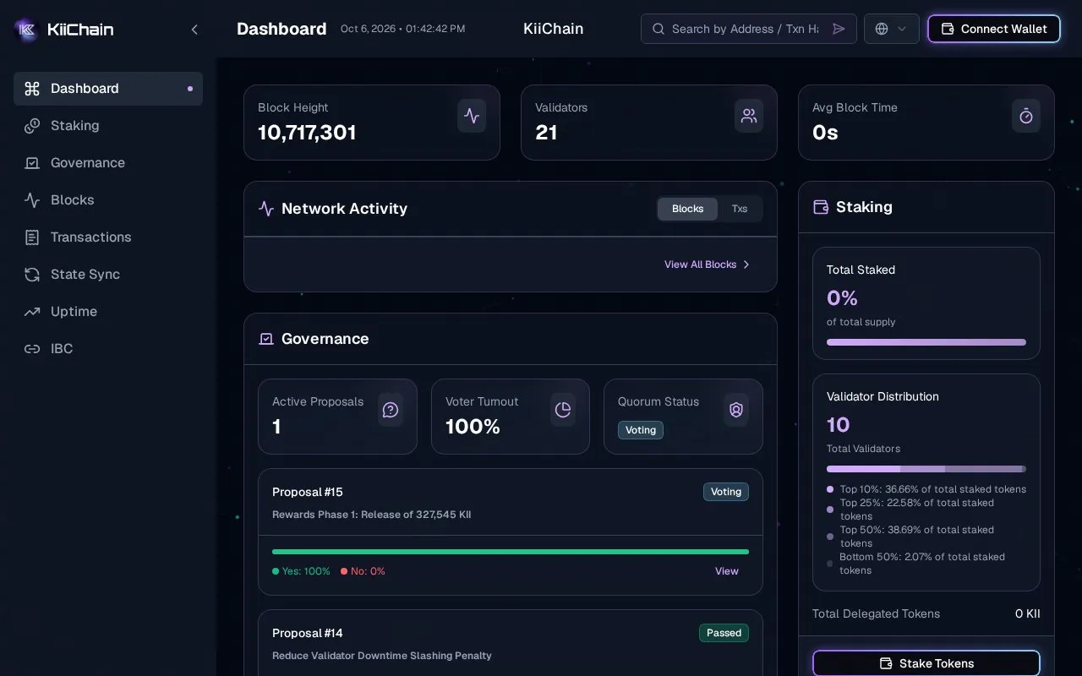Click the Passed badge on Proposal #14
The width and height of the screenshot is (1082, 676).
[x=724, y=633]
